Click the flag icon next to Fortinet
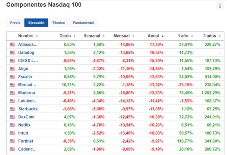The image size is (227, 155). click(x=12, y=141)
